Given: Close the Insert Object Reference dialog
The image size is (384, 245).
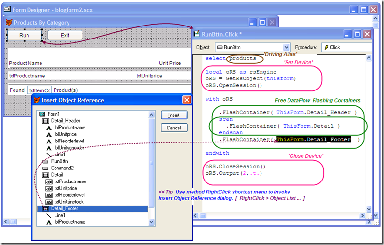Looking at the screenshot, I should click(187, 100).
